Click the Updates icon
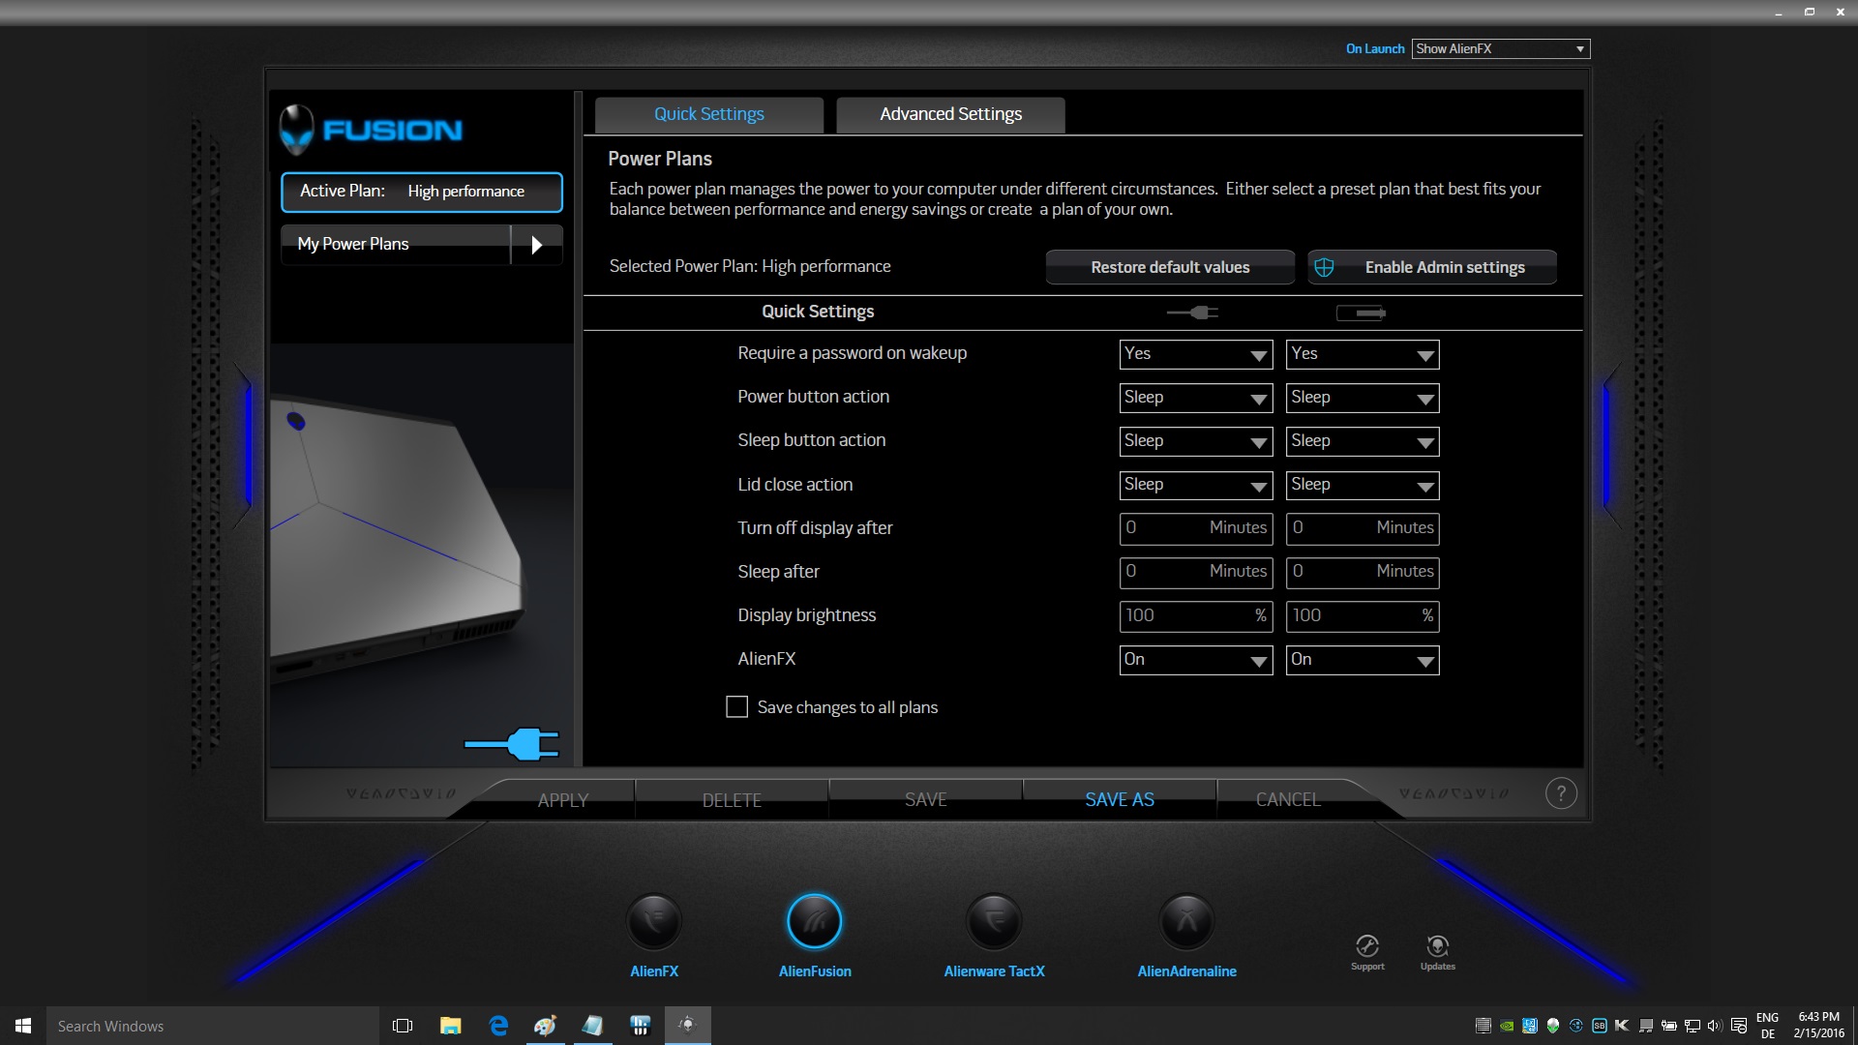1858x1045 pixels. click(x=1438, y=946)
